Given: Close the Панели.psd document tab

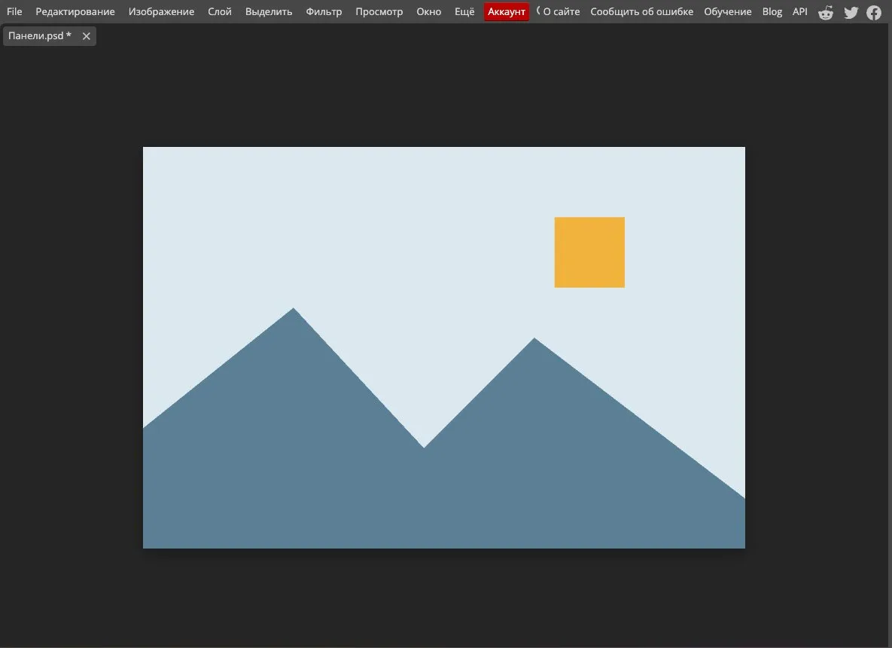Looking at the screenshot, I should tap(87, 36).
